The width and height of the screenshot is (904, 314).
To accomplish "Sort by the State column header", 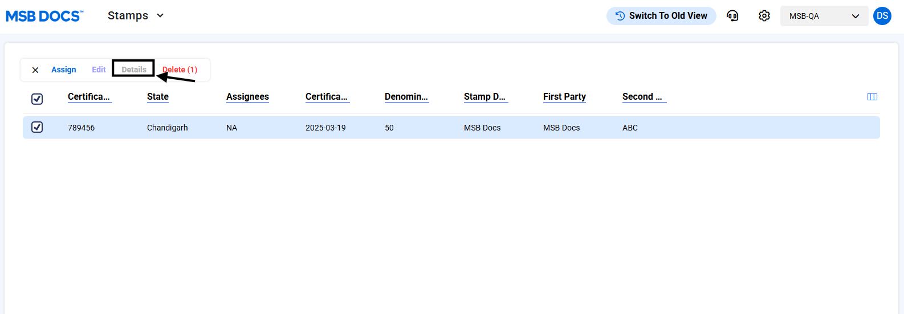I will (x=158, y=97).
